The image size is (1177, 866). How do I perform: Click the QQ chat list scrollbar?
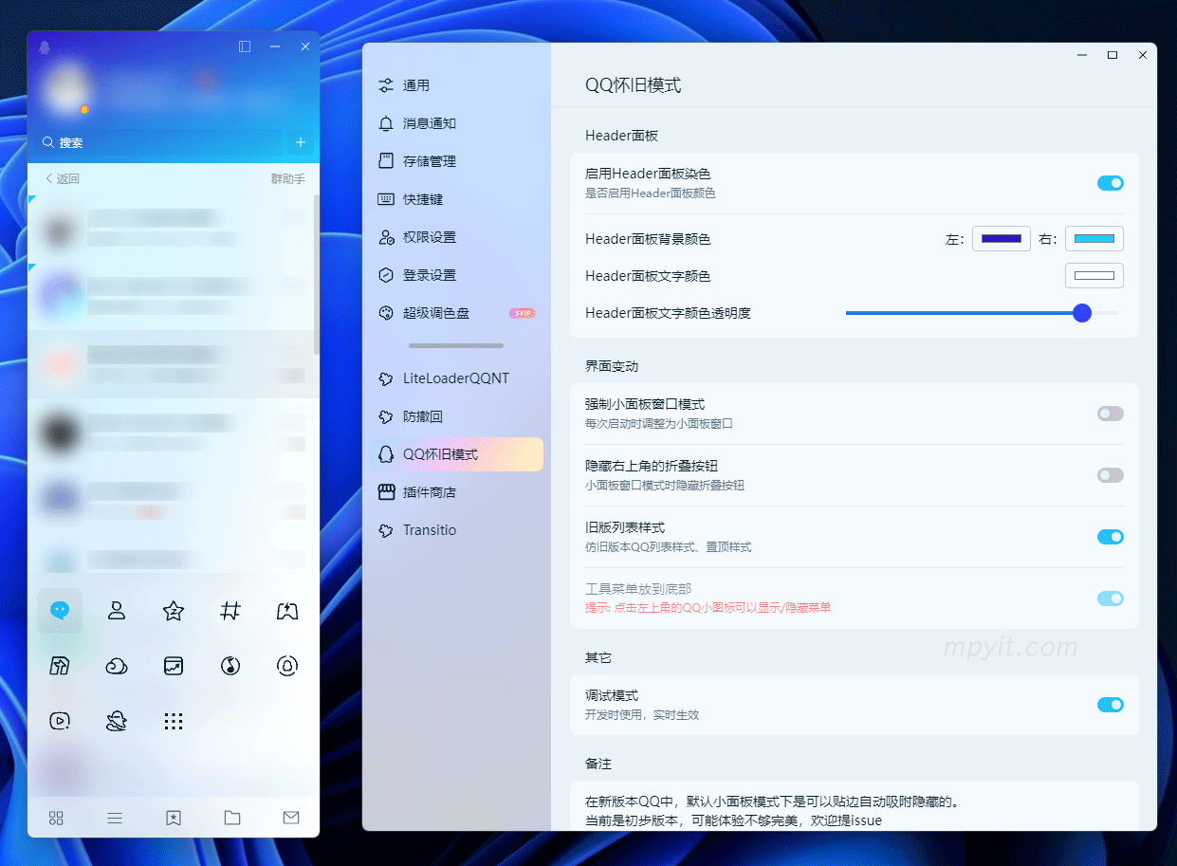[316, 275]
